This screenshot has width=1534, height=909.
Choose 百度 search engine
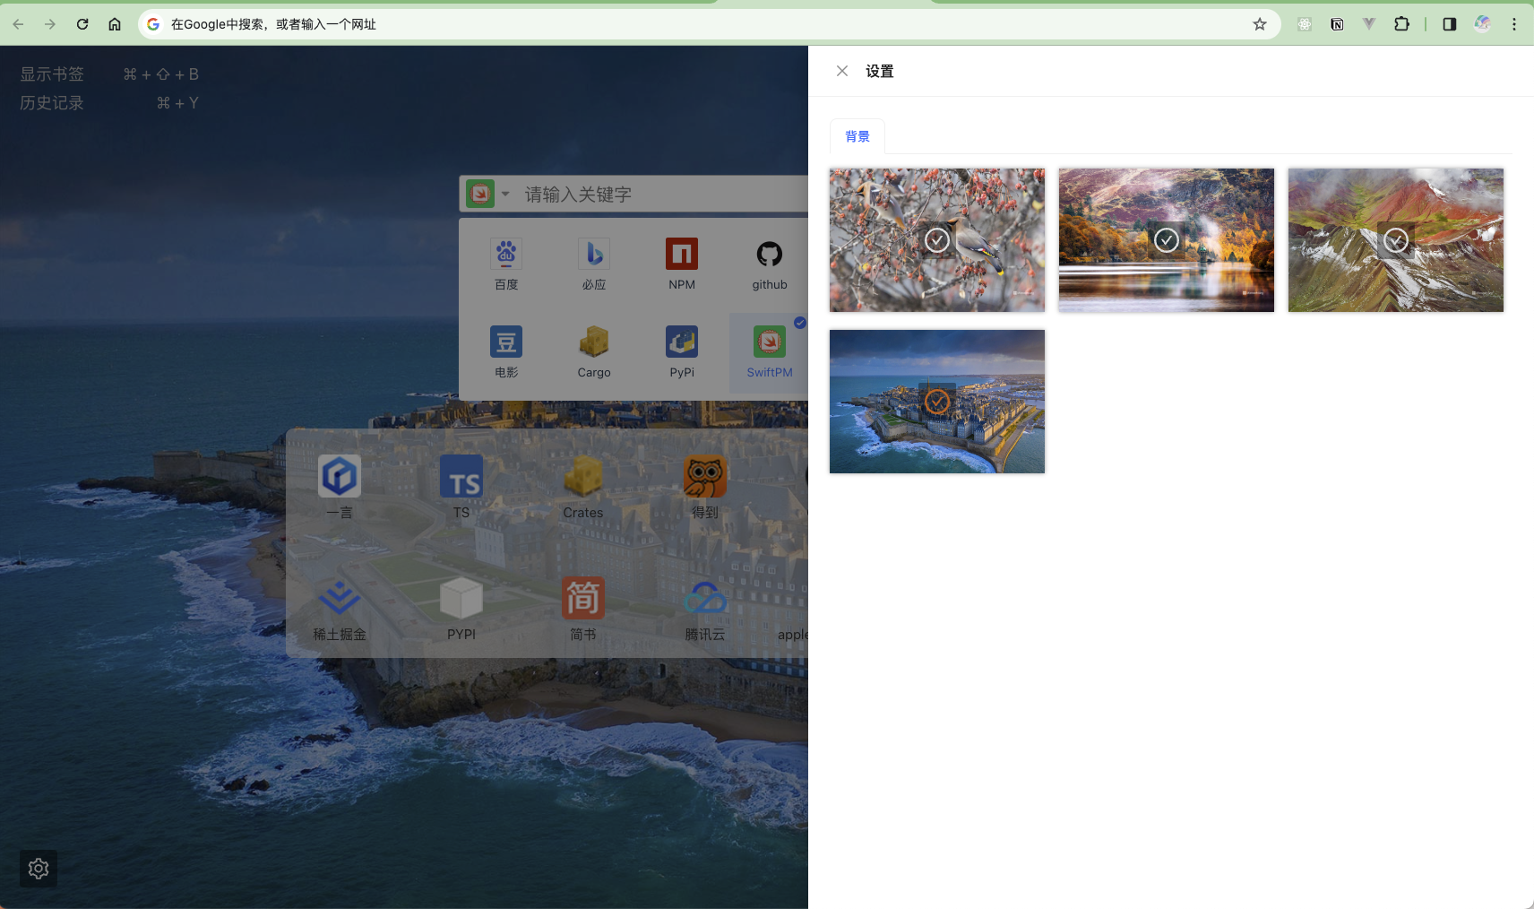(x=506, y=264)
